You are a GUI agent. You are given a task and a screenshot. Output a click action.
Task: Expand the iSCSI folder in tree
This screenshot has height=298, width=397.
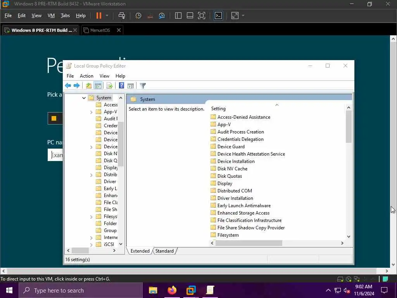[91, 244]
